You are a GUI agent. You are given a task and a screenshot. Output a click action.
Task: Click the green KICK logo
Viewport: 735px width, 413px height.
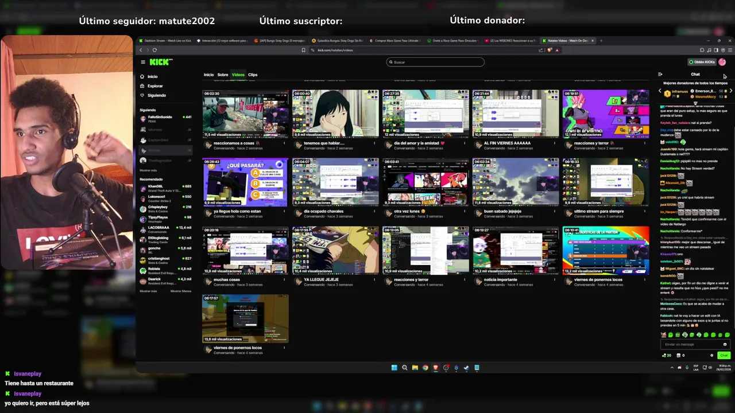[x=161, y=62]
